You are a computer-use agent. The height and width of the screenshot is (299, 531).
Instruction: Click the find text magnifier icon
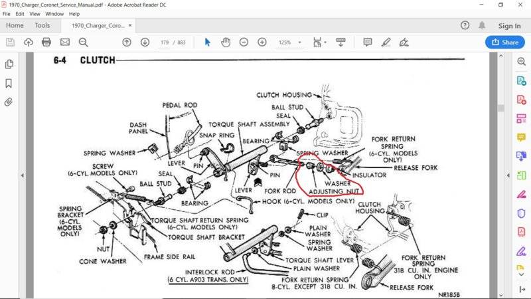pyautogui.click(x=83, y=42)
